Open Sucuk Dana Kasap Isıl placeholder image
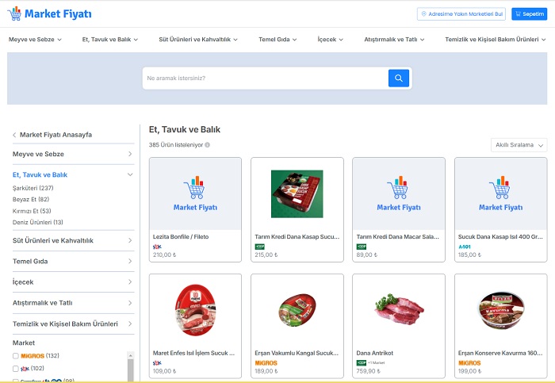The height and width of the screenshot is (383, 555). (x=501, y=194)
